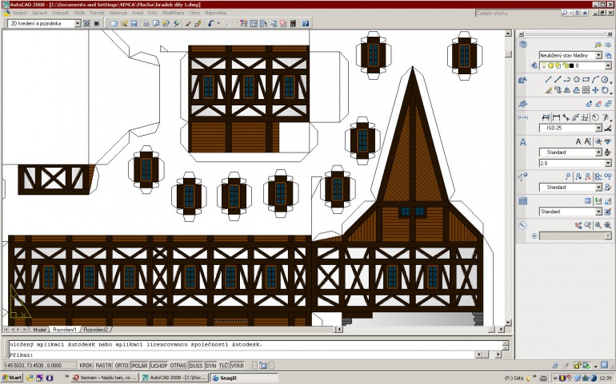Toggle POLÁR tracking in status bar

click(139, 366)
